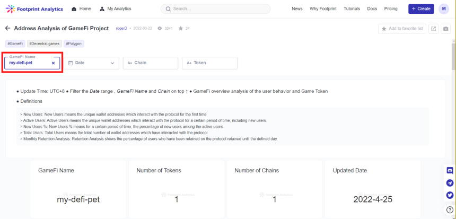Open the Twitter icon link
The image size is (456, 219).
click(x=450, y=195)
